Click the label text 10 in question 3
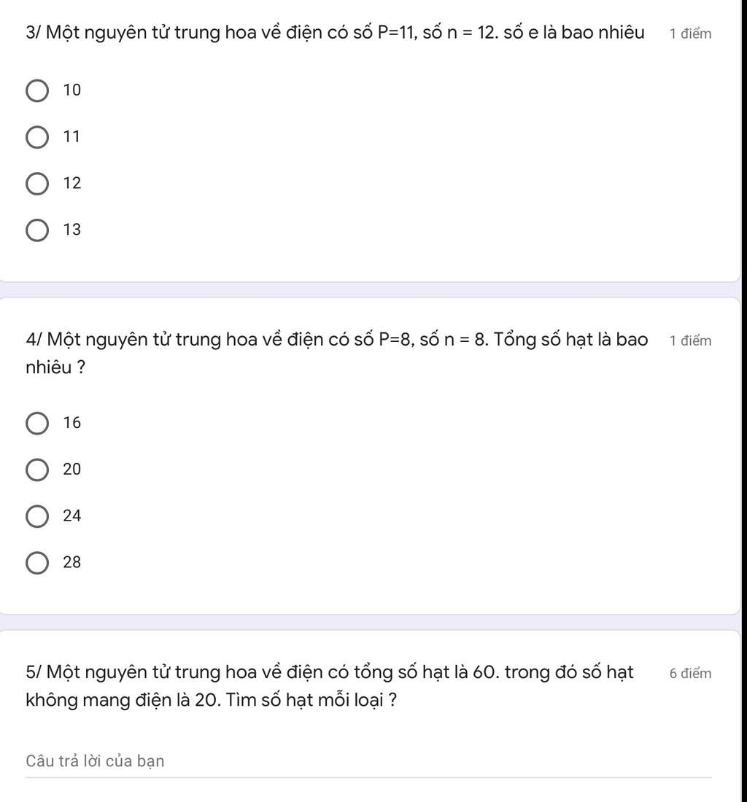Screen dimensions: 747x802 72,90
